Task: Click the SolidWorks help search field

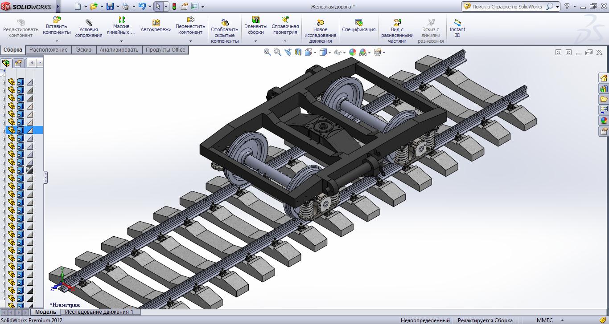Action: (507, 7)
